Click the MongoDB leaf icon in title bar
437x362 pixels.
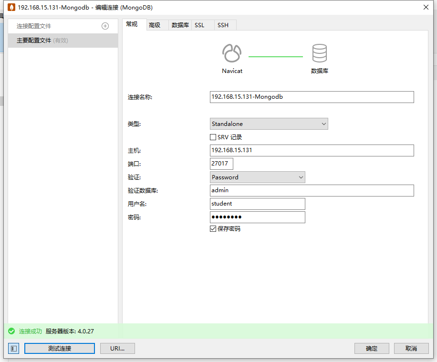tap(11, 7)
